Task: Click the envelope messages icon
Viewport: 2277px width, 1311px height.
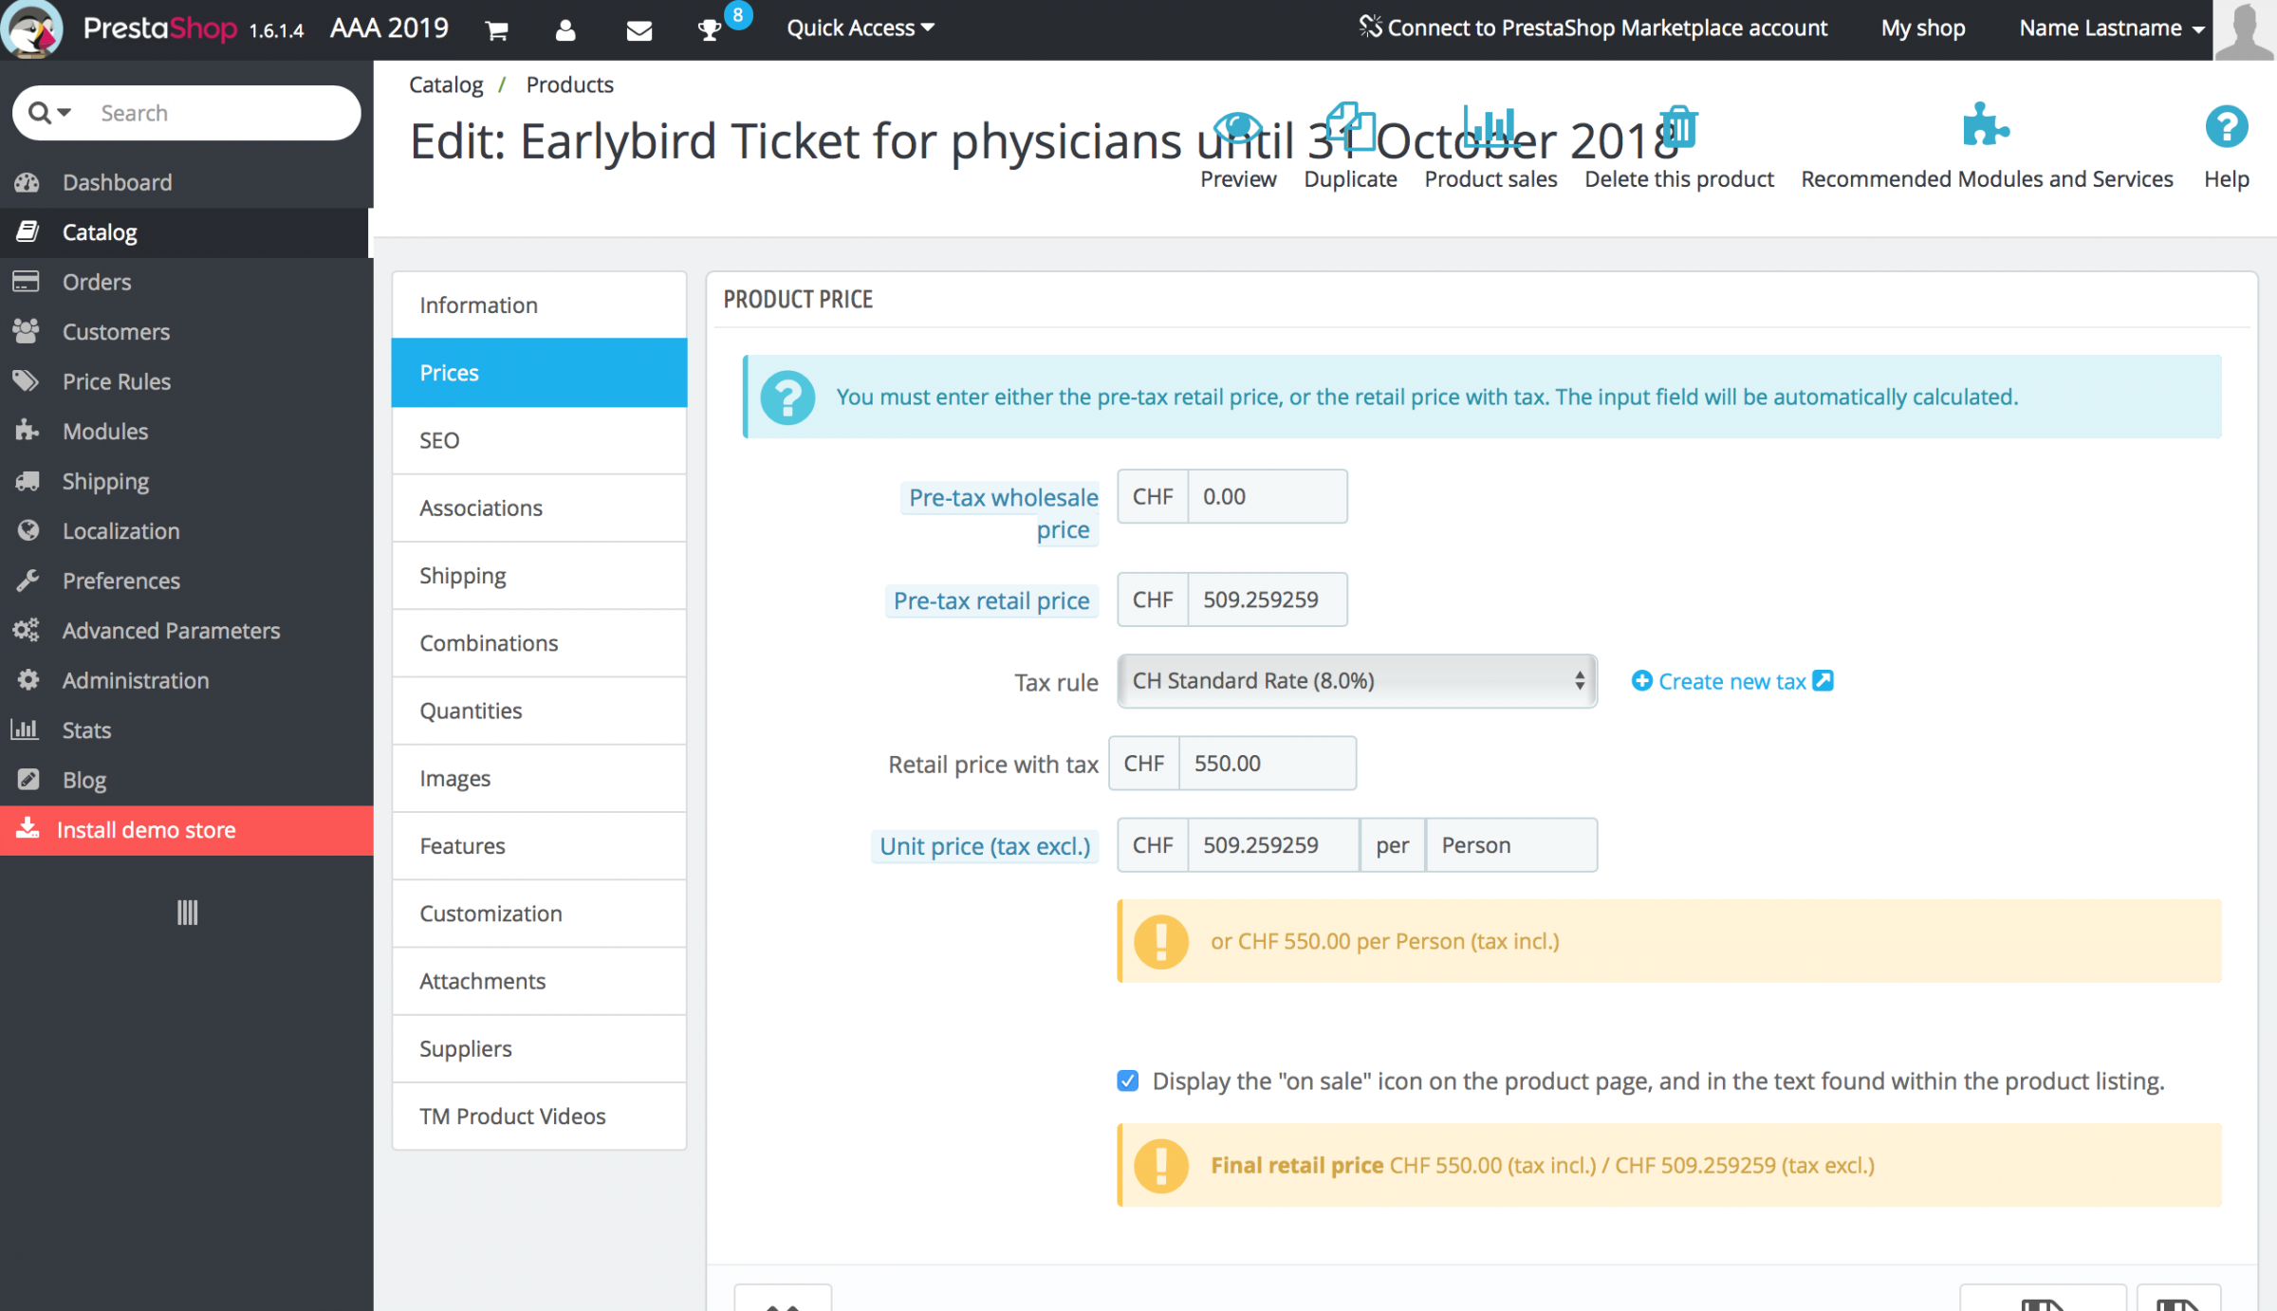Action: (639, 30)
